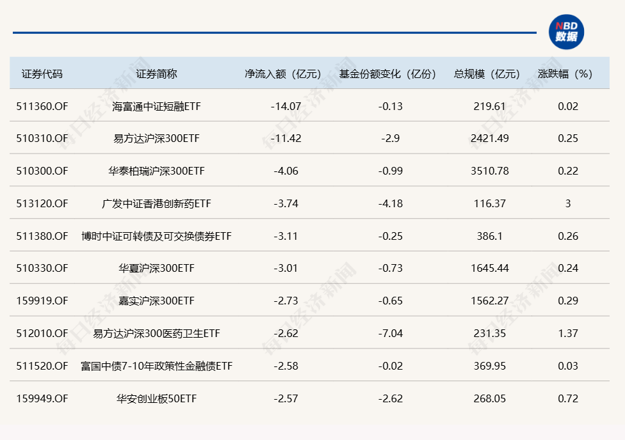Select net inflow value -14.07
625x440 pixels.
(286, 106)
